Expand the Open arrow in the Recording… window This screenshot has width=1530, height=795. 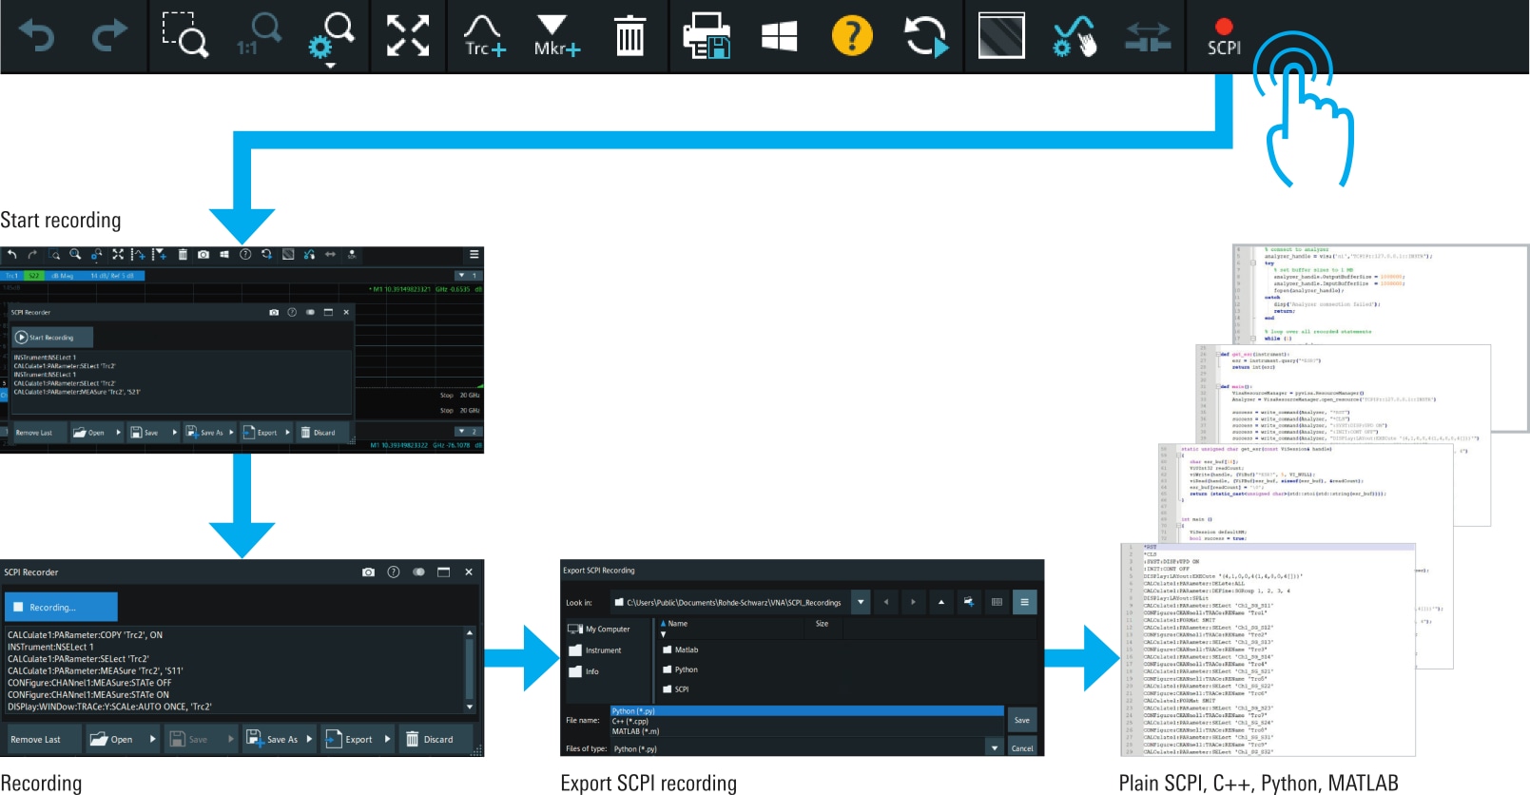pos(152,739)
